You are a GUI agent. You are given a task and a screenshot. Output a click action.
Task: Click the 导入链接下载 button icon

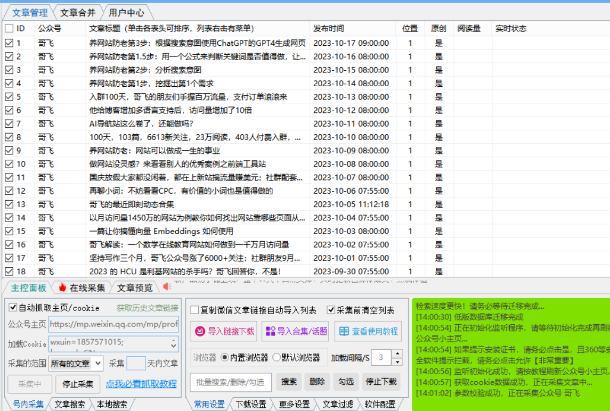point(200,331)
